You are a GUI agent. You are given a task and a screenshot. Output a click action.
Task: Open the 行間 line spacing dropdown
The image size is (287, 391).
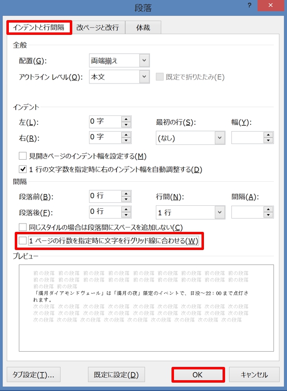pos(220,212)
